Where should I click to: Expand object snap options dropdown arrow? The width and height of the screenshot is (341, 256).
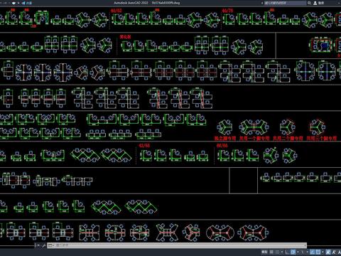(x=323, y=252)
